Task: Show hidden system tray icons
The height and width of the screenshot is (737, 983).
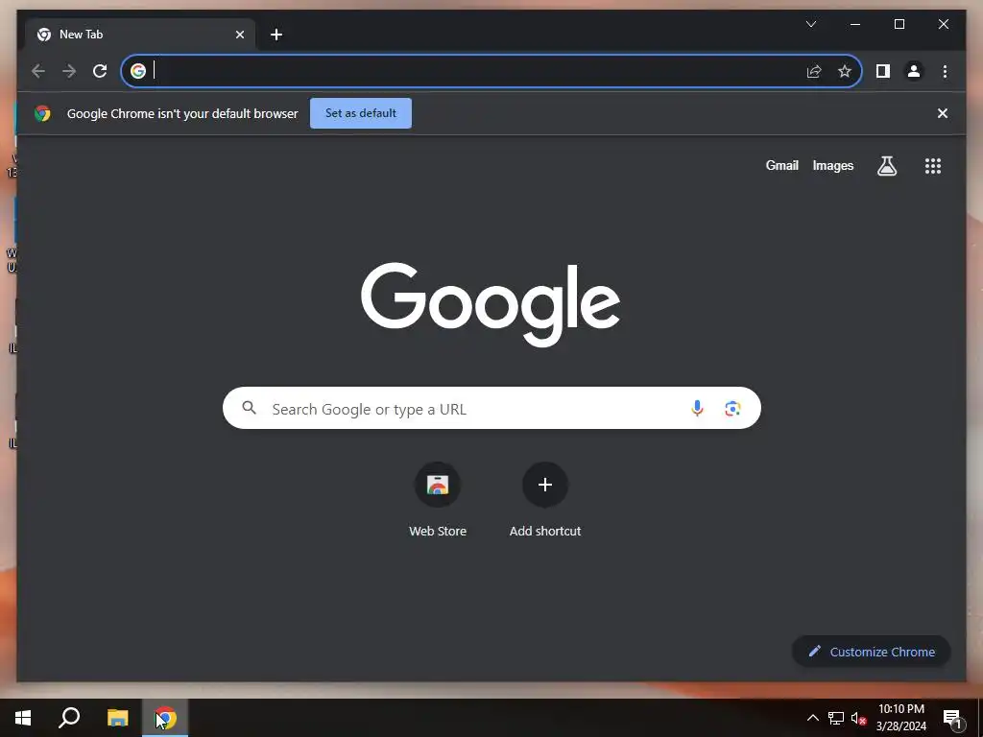Action: pos(812,718)
